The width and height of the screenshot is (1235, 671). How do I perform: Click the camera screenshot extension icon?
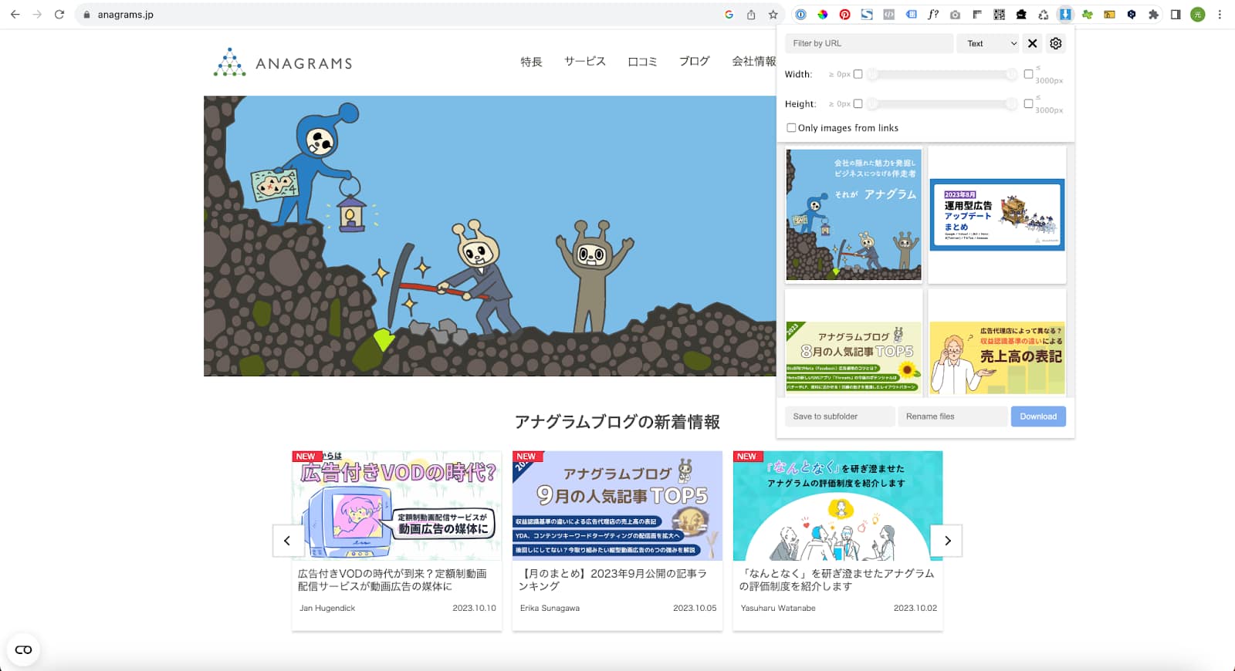955,15
